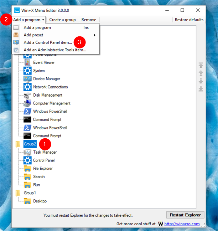Click the Network Connections gear icon
Screen dimensions: 218x231
(x=27, y=87)
